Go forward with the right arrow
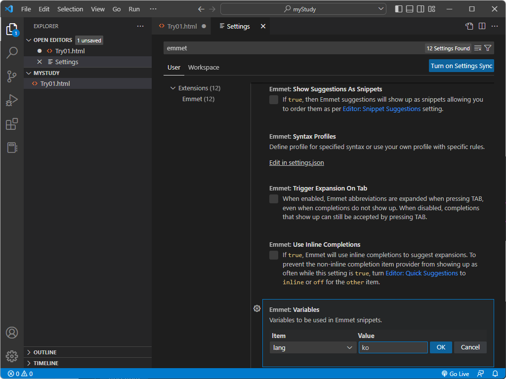506x379 pixels. coord(212,9)
